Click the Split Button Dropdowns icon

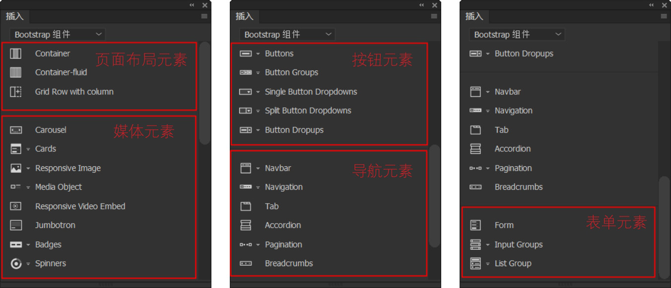[x=246, y=111]
